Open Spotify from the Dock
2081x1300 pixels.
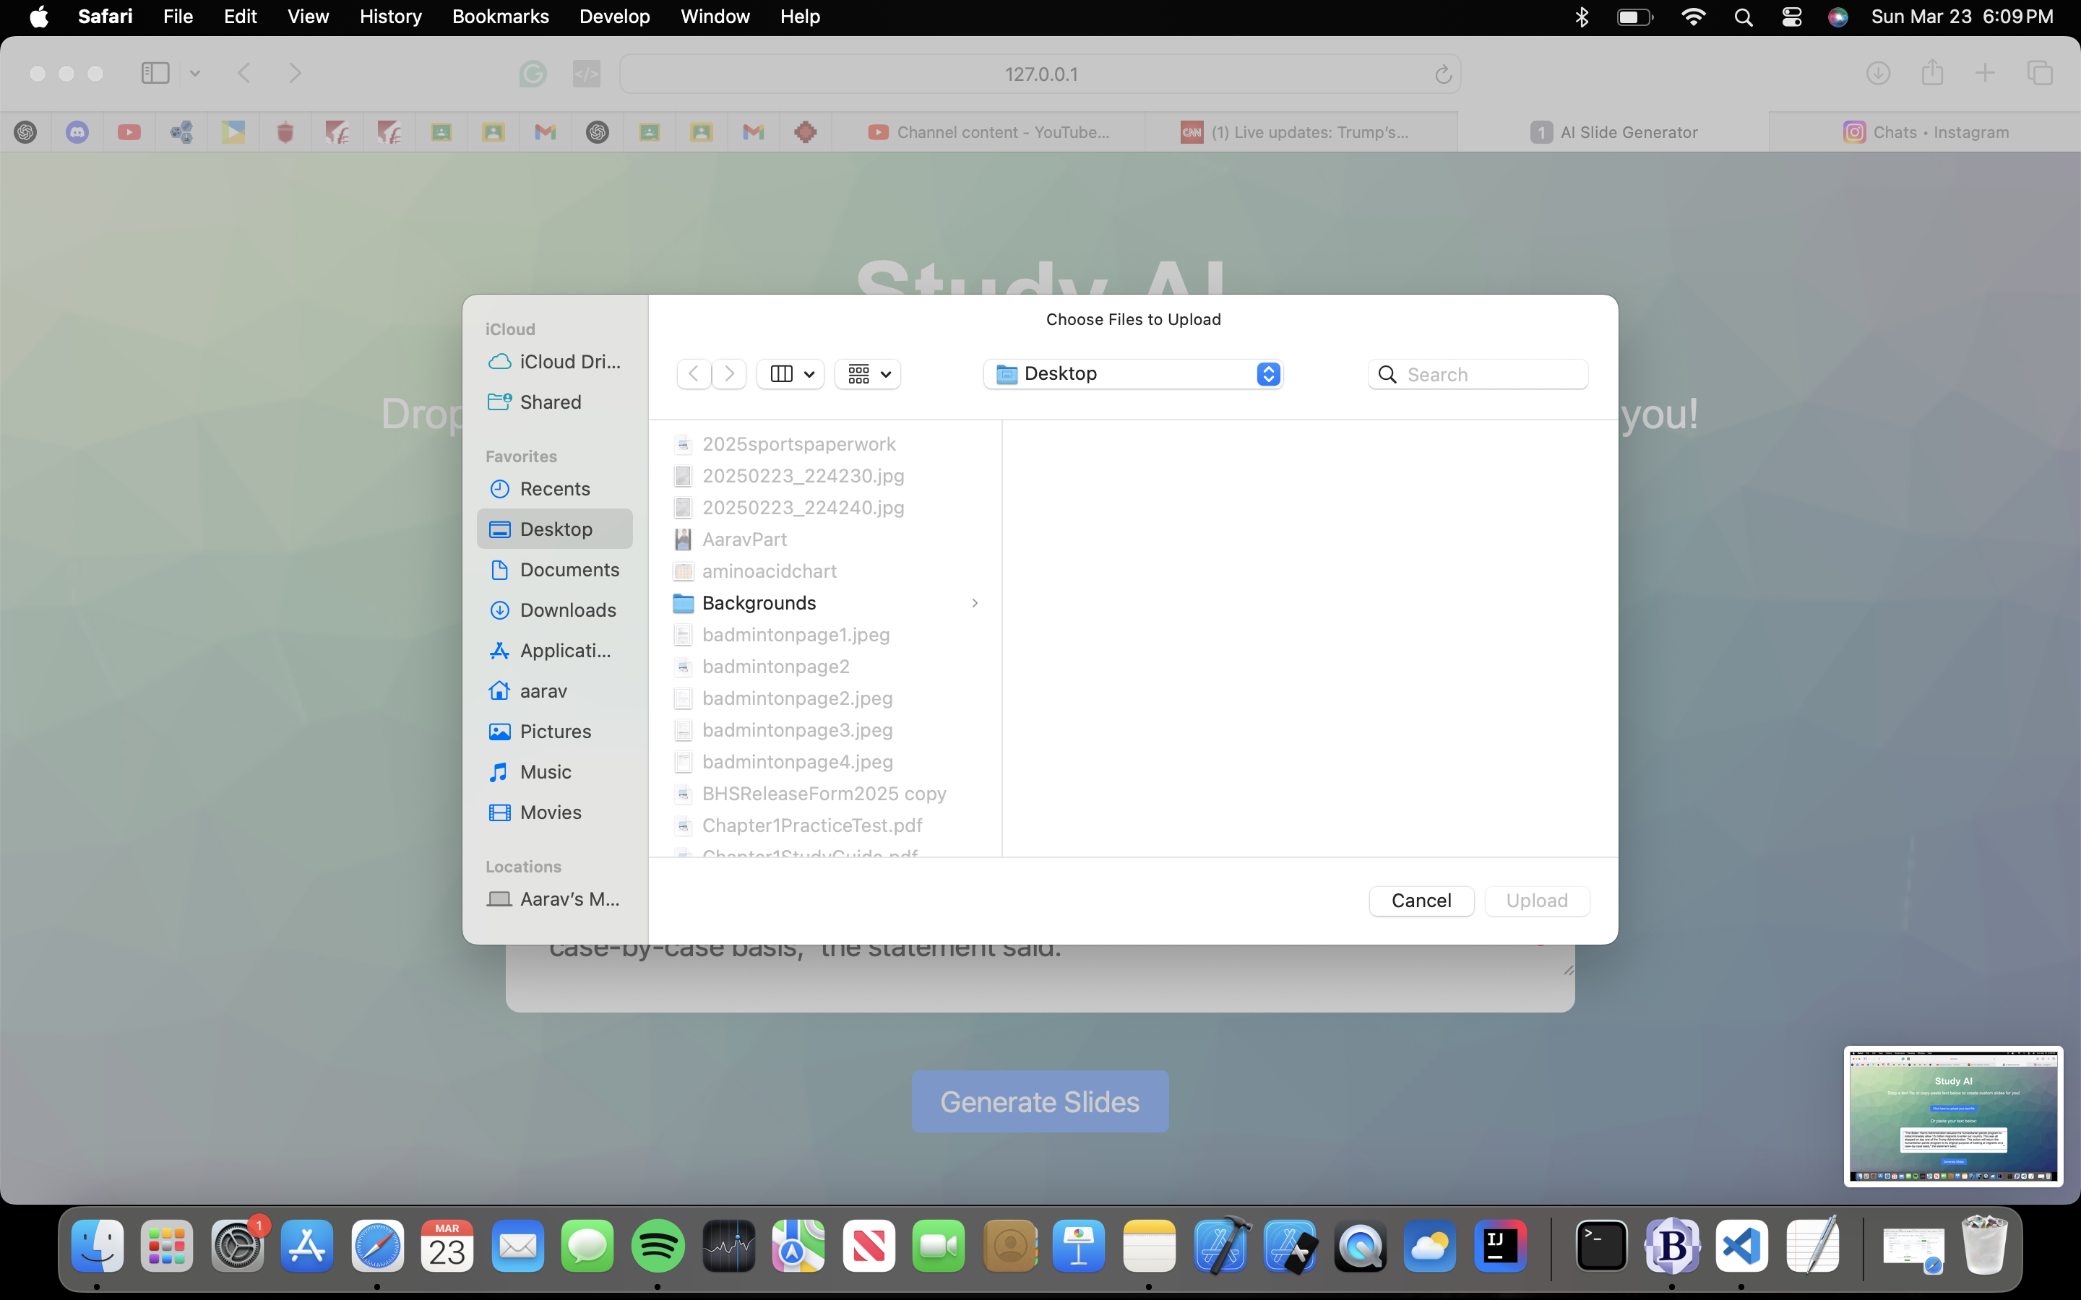(657, 1246)
